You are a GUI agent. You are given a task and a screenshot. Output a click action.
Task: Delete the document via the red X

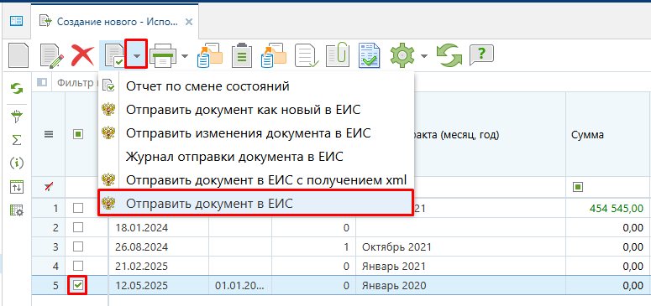tap(82, 55)
